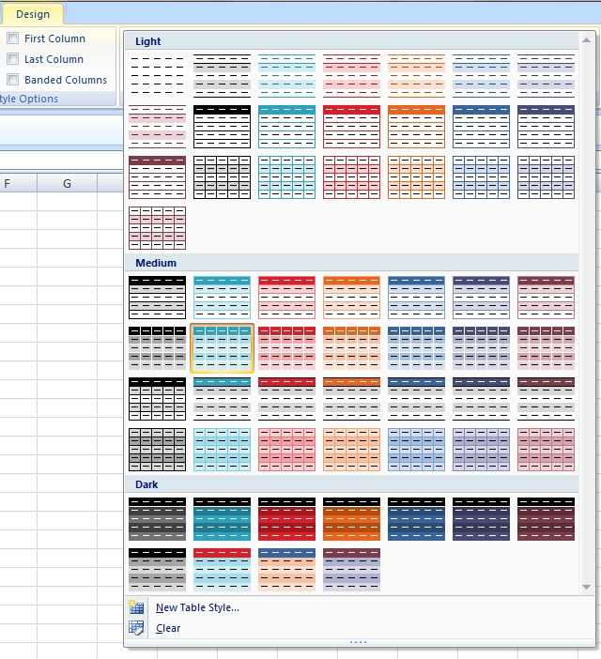Screen dimensions: 601x659
Task: Choose Light teal banded style in first row
Action: point(286,76)
